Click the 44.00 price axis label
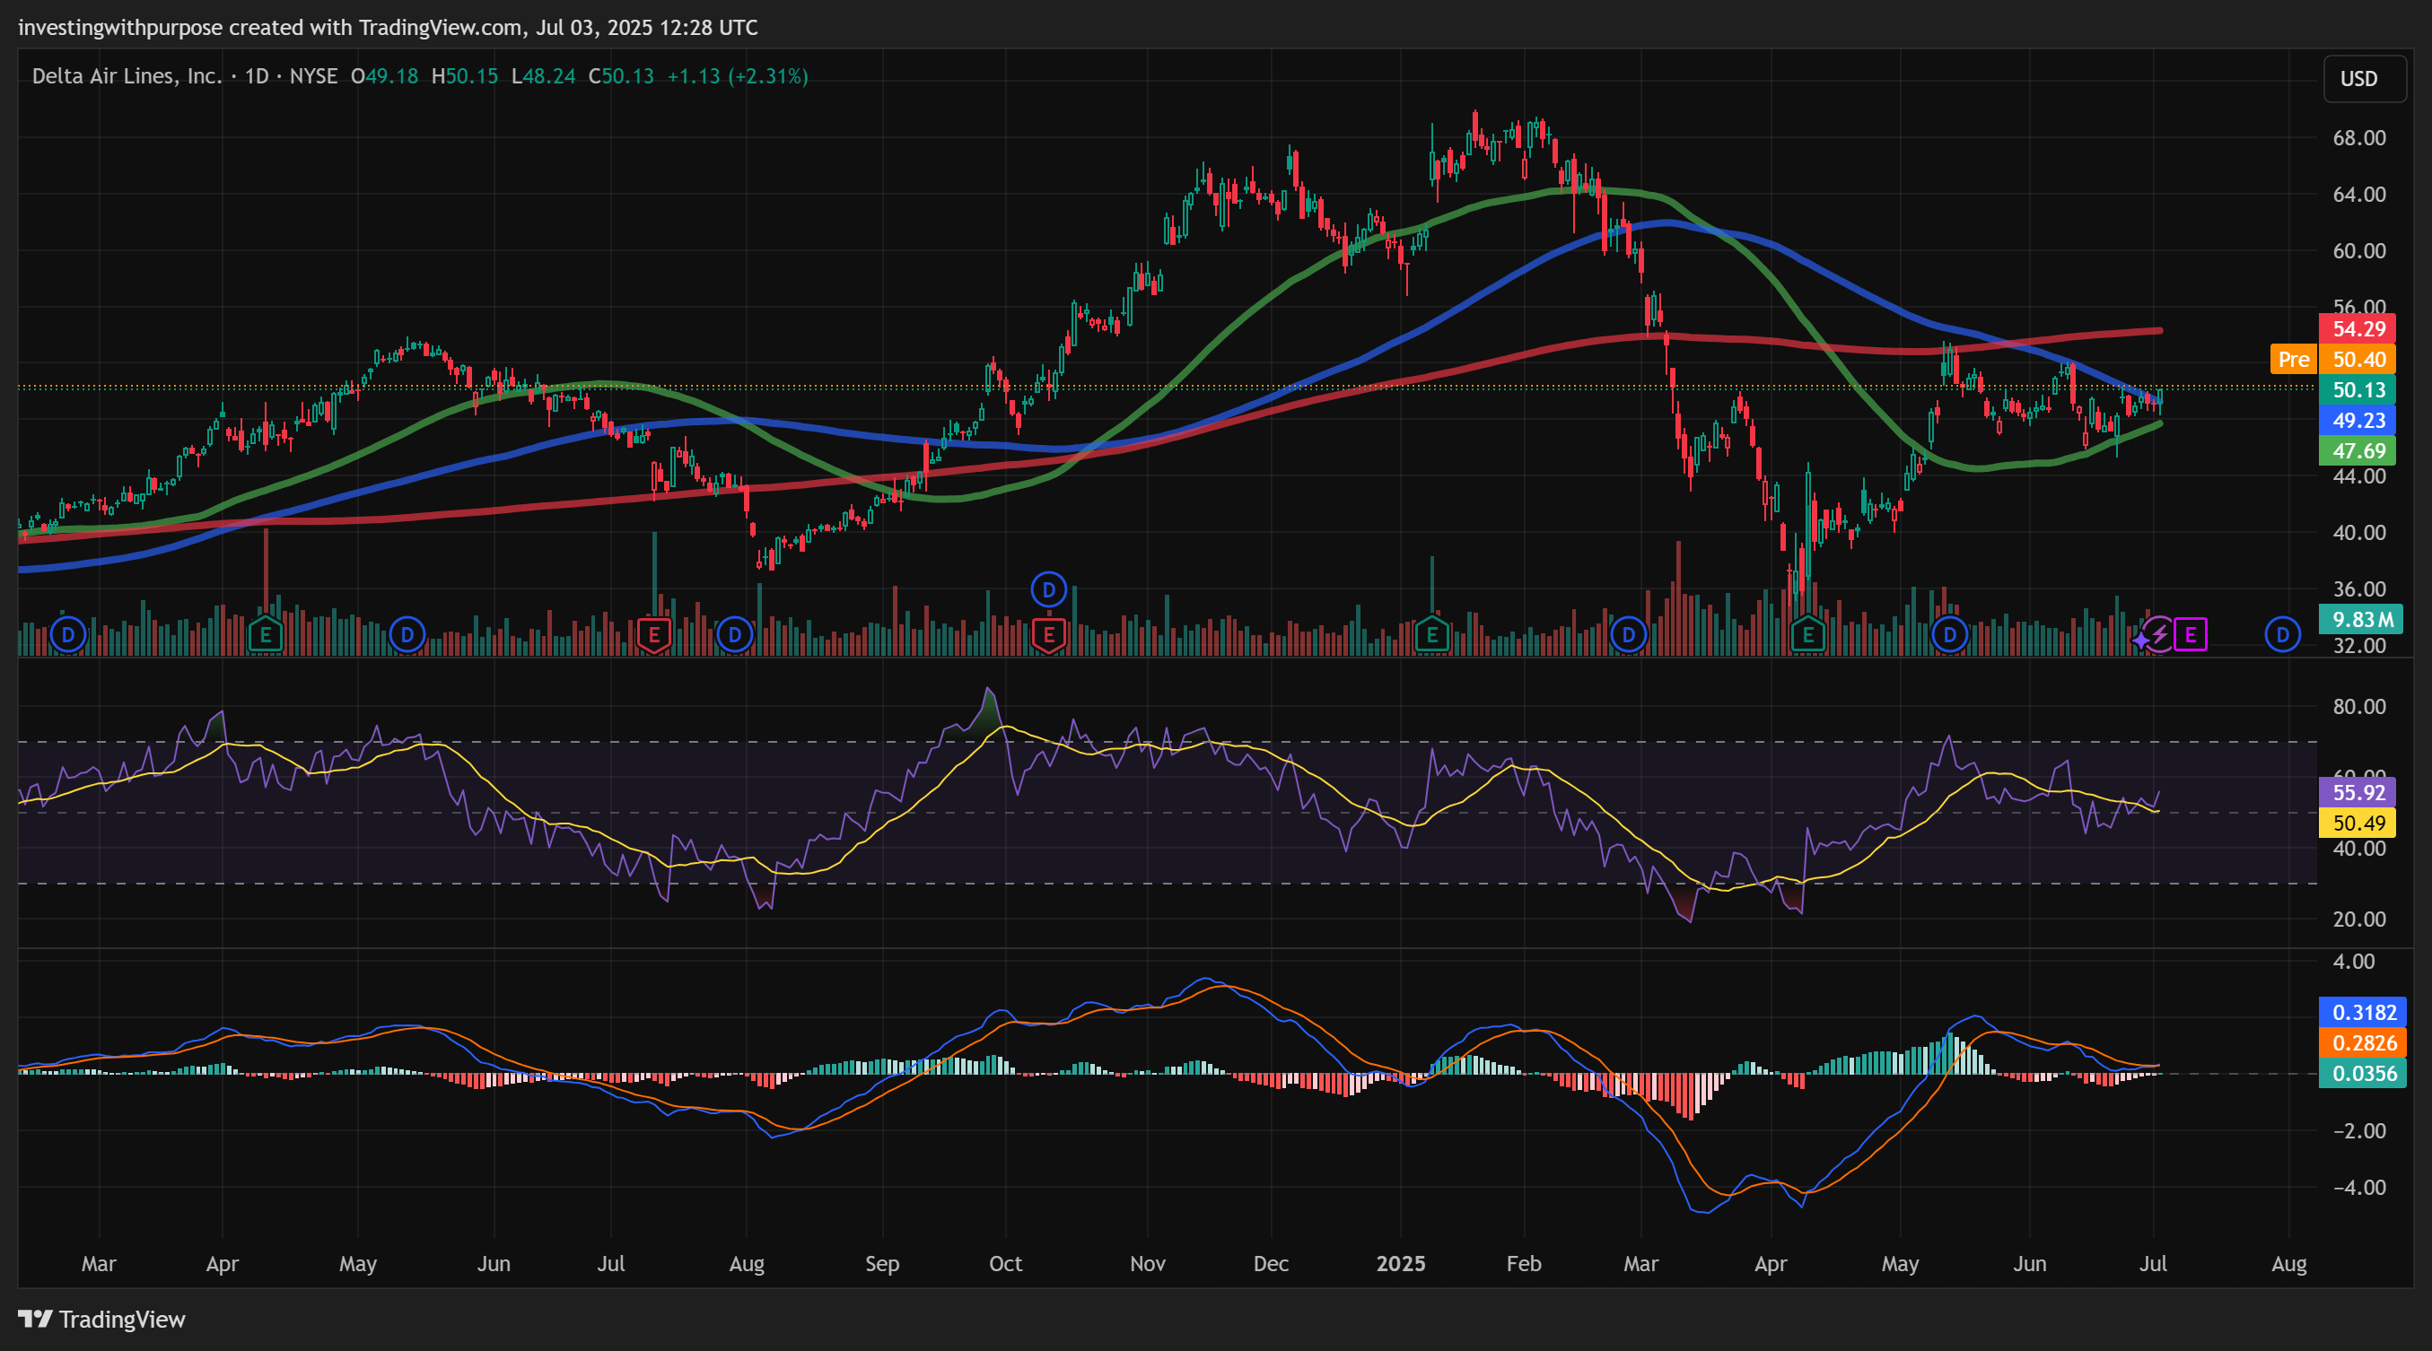The width and height of the screenshot is (2432, 1351). [x=2358, y=476]
